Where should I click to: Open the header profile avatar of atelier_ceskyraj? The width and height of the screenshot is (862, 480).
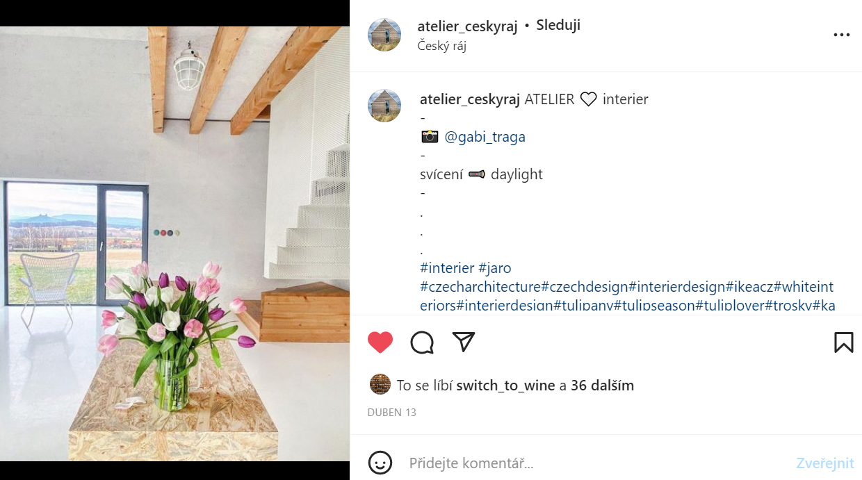pos(384,35)
